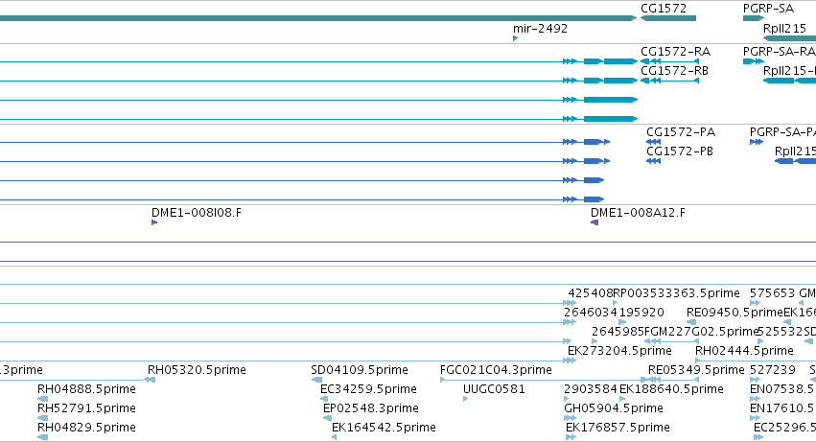816x442 pixels.
Task: Click the RH52791.5prime label
Action: pyautogui.click(x=86, y=408)
